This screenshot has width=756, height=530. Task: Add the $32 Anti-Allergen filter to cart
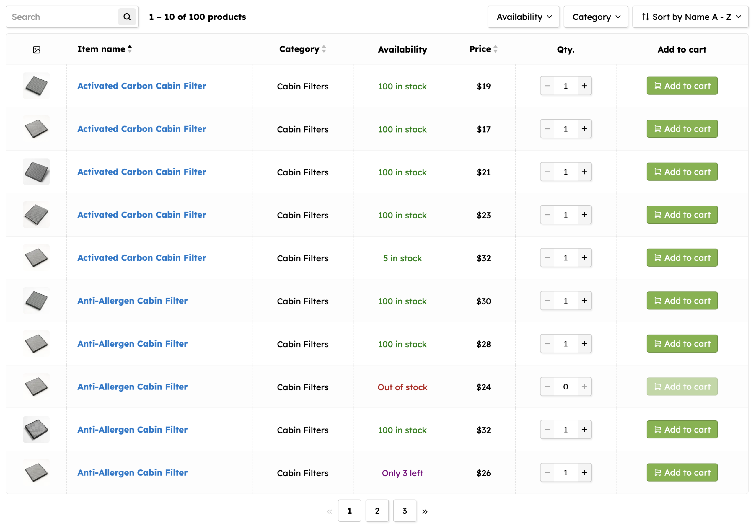point(682,430)
